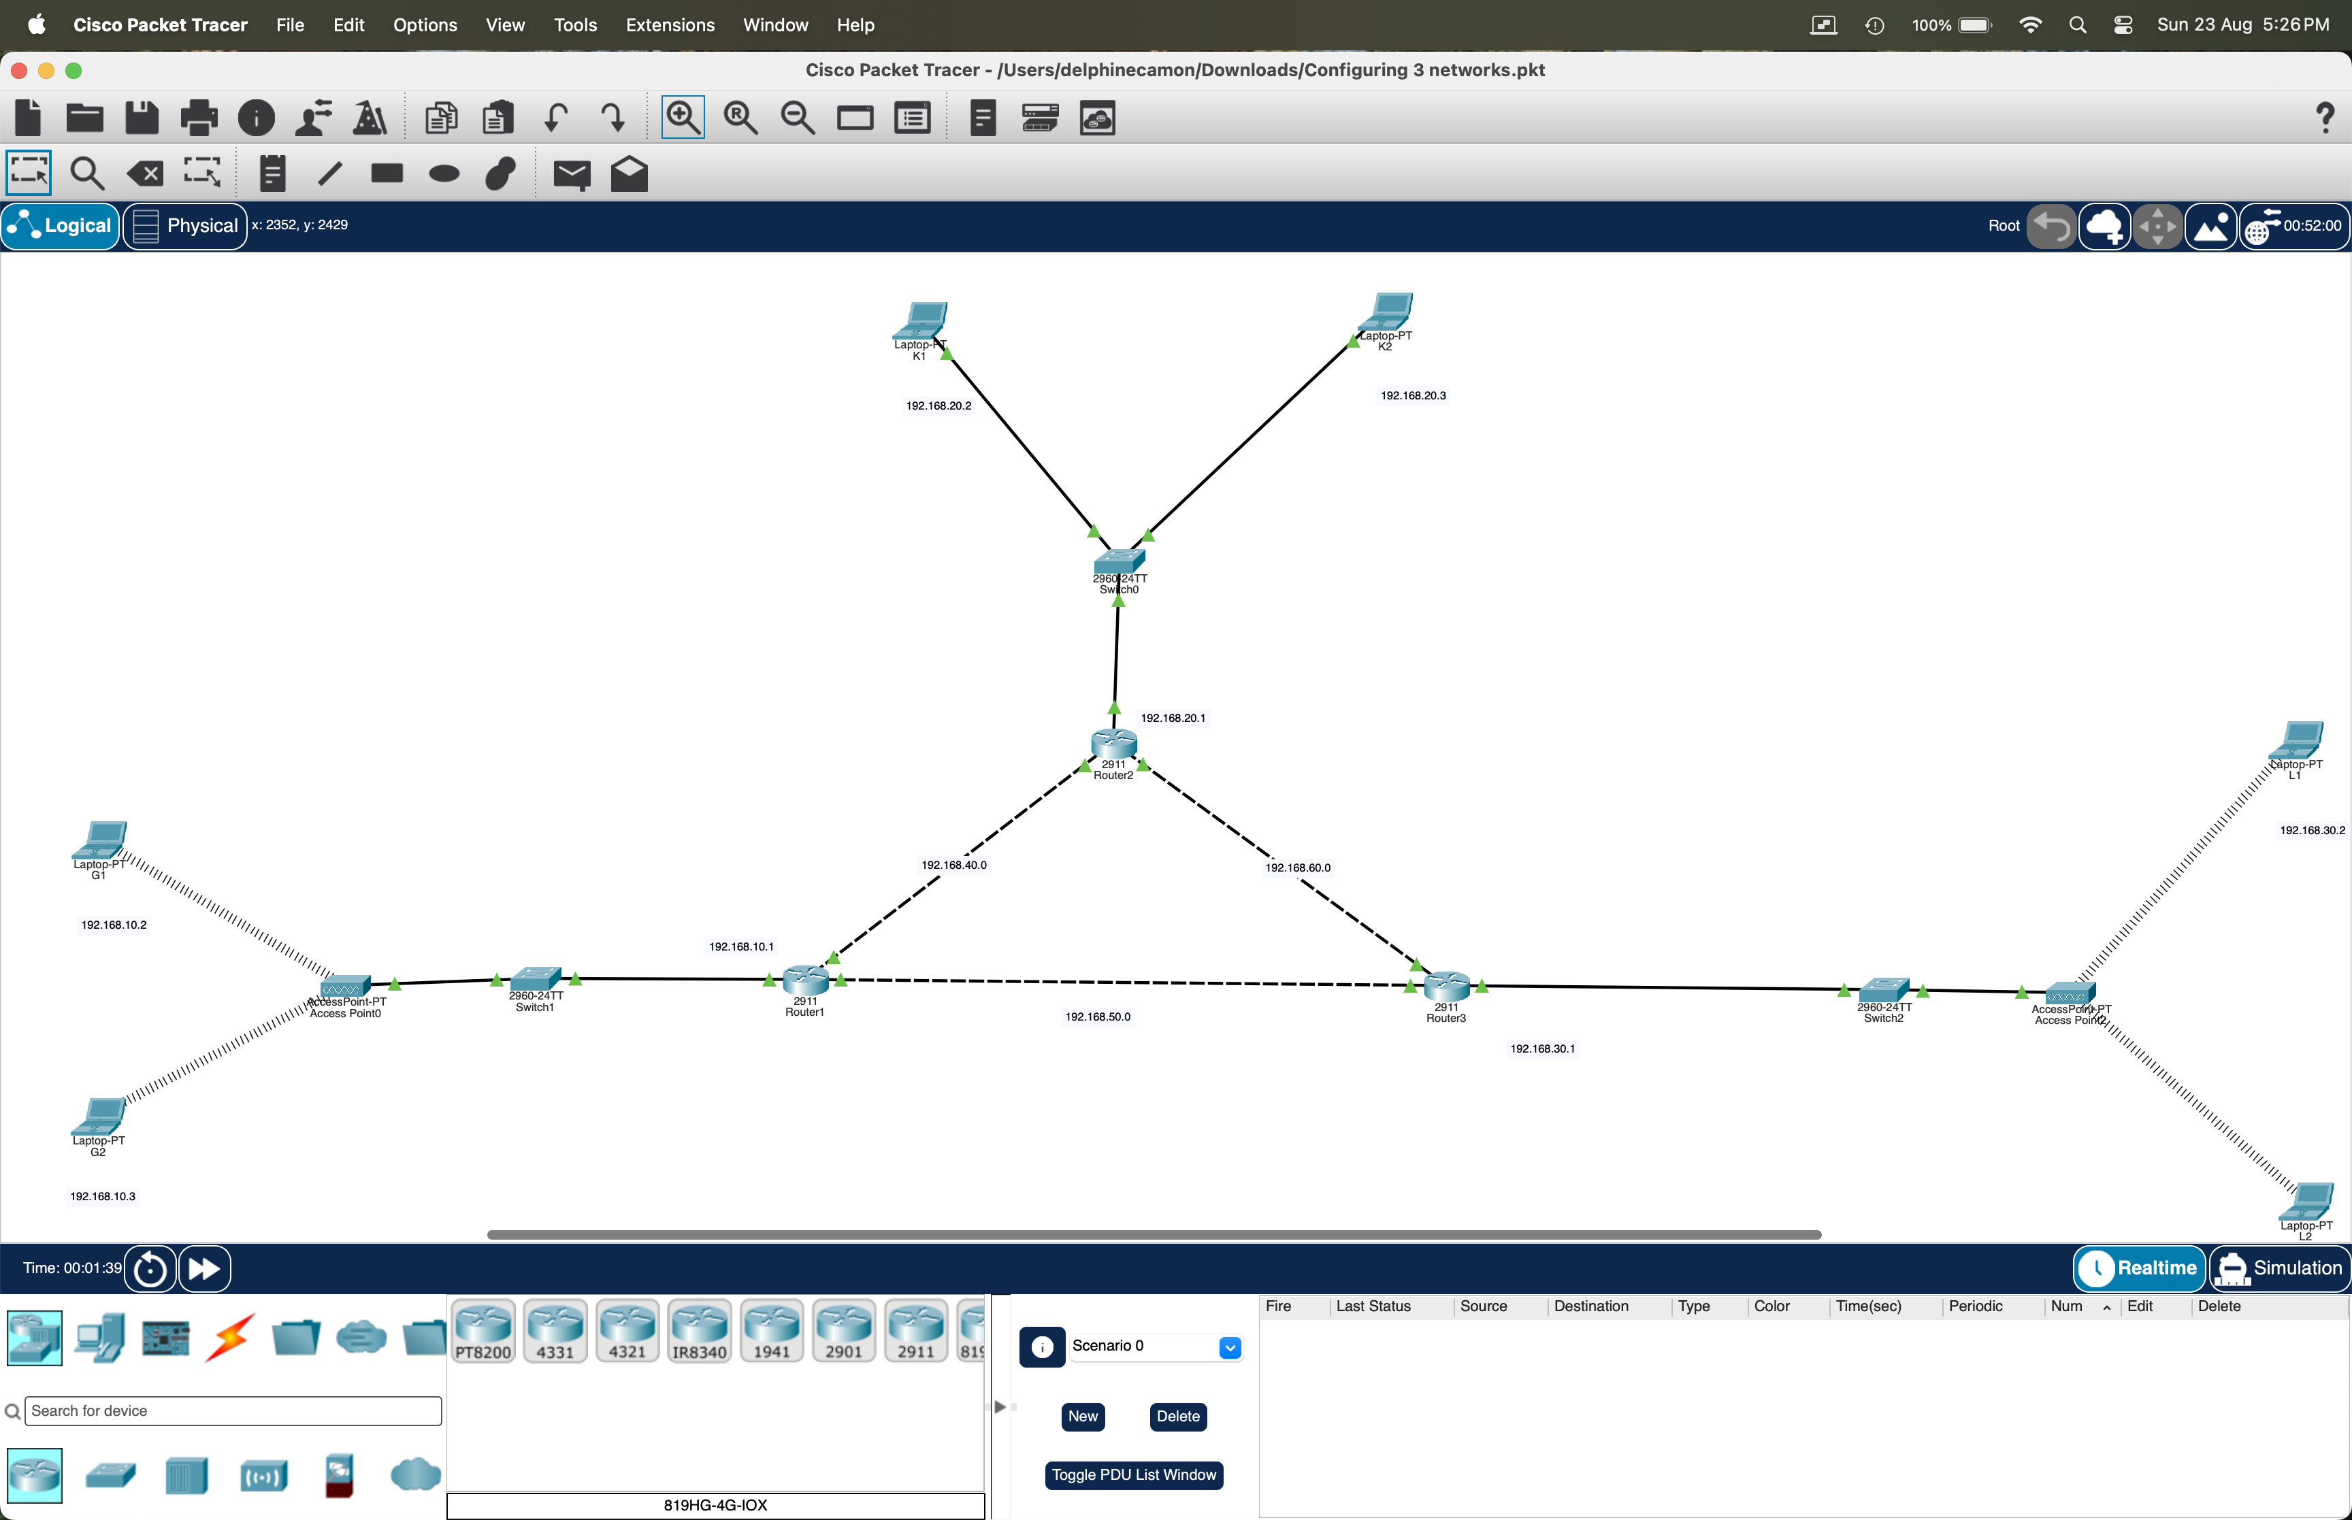This screenshot has width=2352, height=1520.
Task: Click Power Cycle Devices reset button
Action: [150, 1268]
